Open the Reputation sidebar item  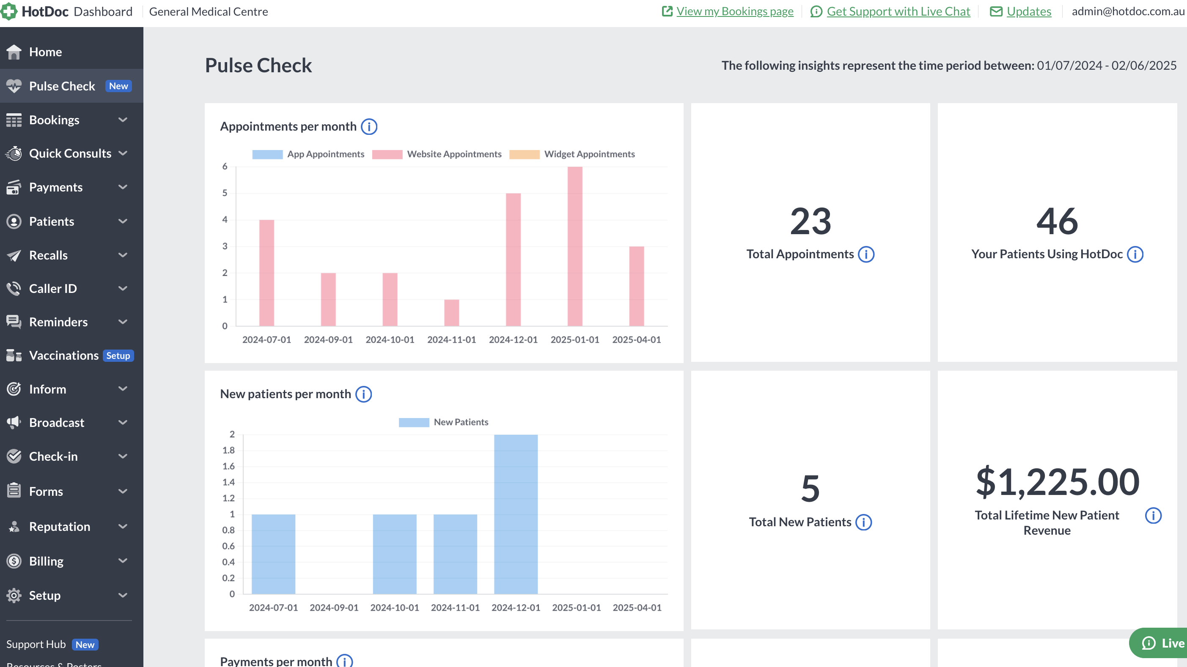(71, 527)
